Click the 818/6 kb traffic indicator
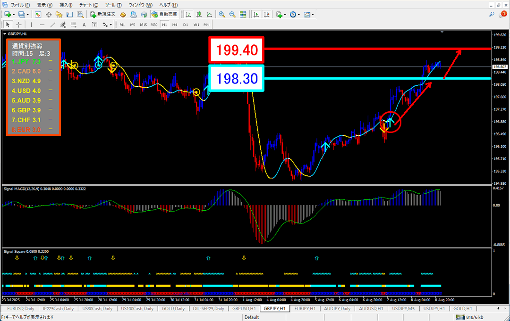The height and width of the screenshot is (321, 510). (x=475, y=317)
